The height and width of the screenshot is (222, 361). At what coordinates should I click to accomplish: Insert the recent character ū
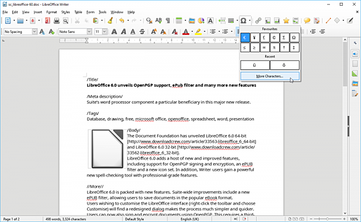[255, 65]
